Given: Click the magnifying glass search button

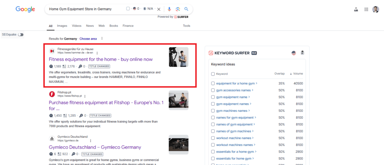Looking at the screenshot, I should (186, 9).
